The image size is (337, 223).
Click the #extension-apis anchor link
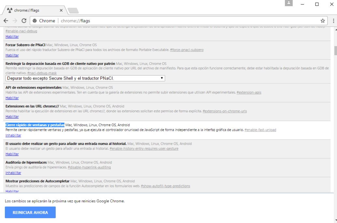pyautogui.click(x=249, y=93)
